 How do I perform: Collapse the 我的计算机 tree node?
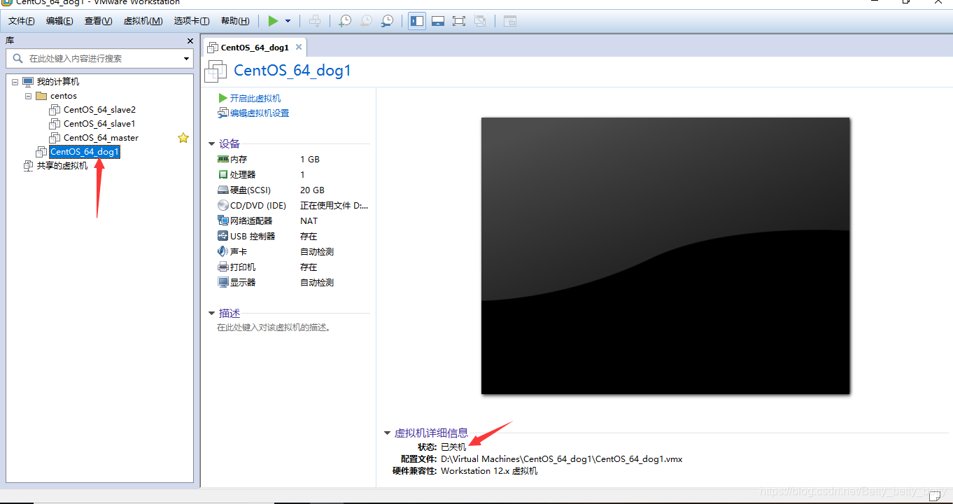pos(15,82)
